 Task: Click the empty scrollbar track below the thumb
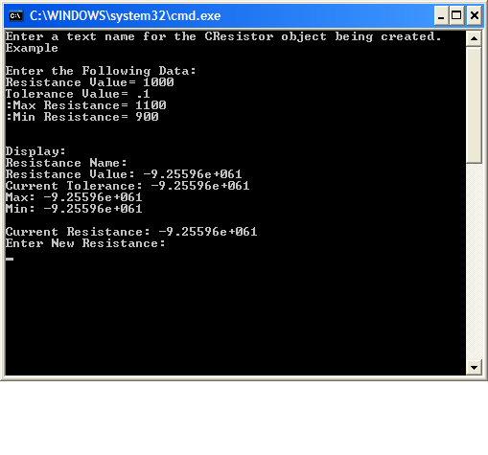[x=474, y=262]
